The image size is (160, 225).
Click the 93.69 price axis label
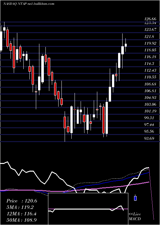click(149, 138)
